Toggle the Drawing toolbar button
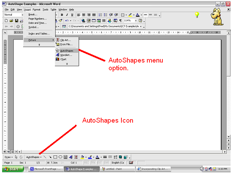 coord(109,21)
